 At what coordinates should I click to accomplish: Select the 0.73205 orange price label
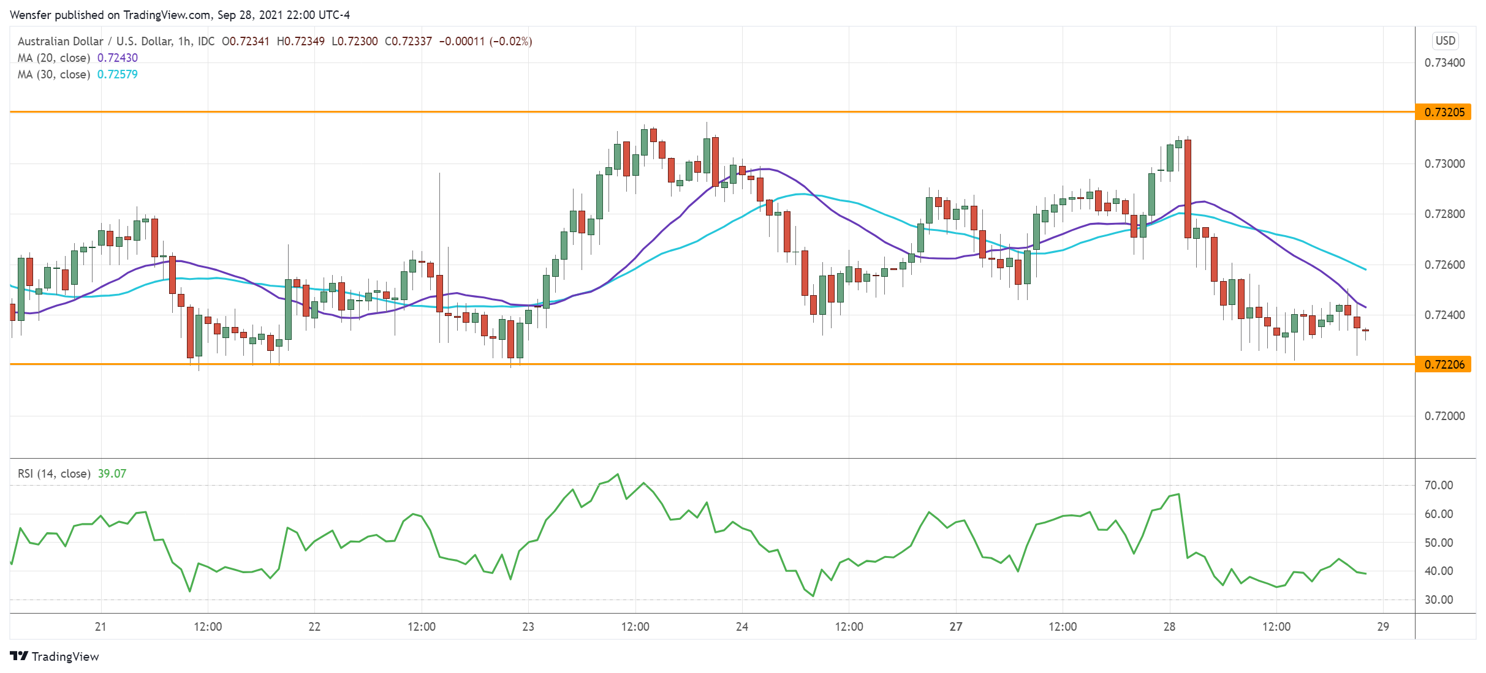tap(1444, 112)
